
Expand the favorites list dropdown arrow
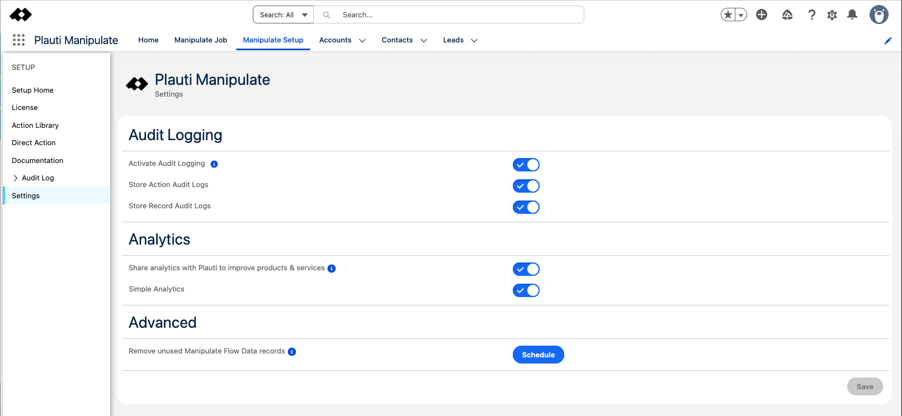(x=741, y=15)
